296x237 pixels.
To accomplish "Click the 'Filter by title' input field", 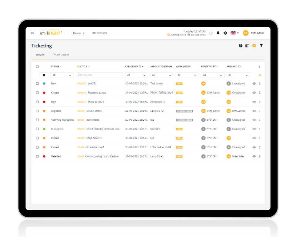I will coord(99,75).
